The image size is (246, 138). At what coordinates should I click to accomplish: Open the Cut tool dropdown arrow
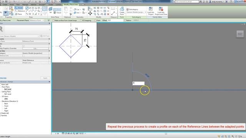click(80, 10)
